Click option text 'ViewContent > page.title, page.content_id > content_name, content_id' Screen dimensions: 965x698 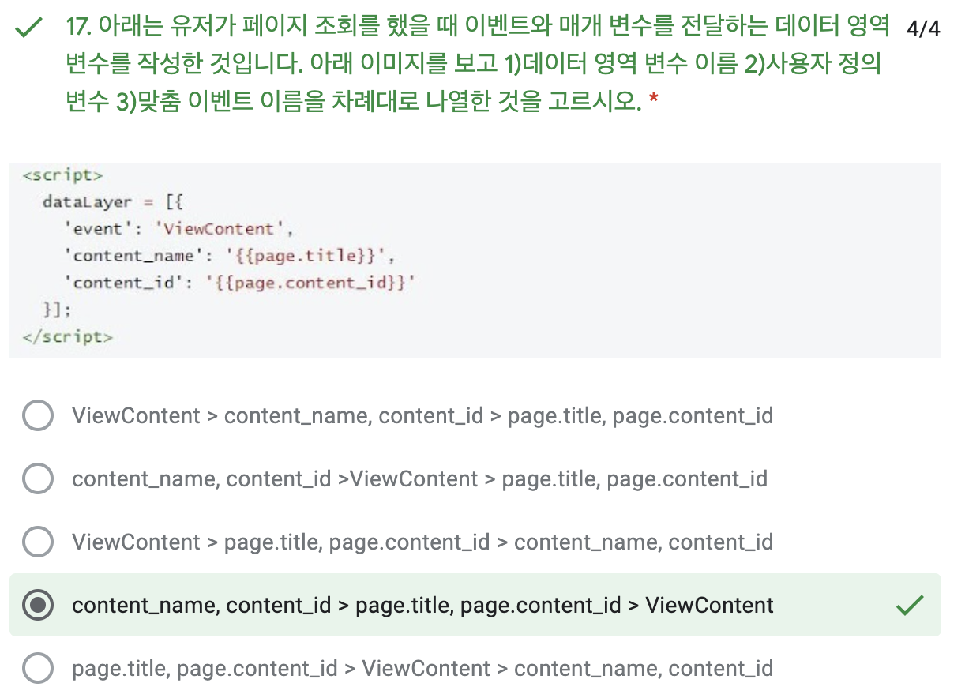pos(422,542)
